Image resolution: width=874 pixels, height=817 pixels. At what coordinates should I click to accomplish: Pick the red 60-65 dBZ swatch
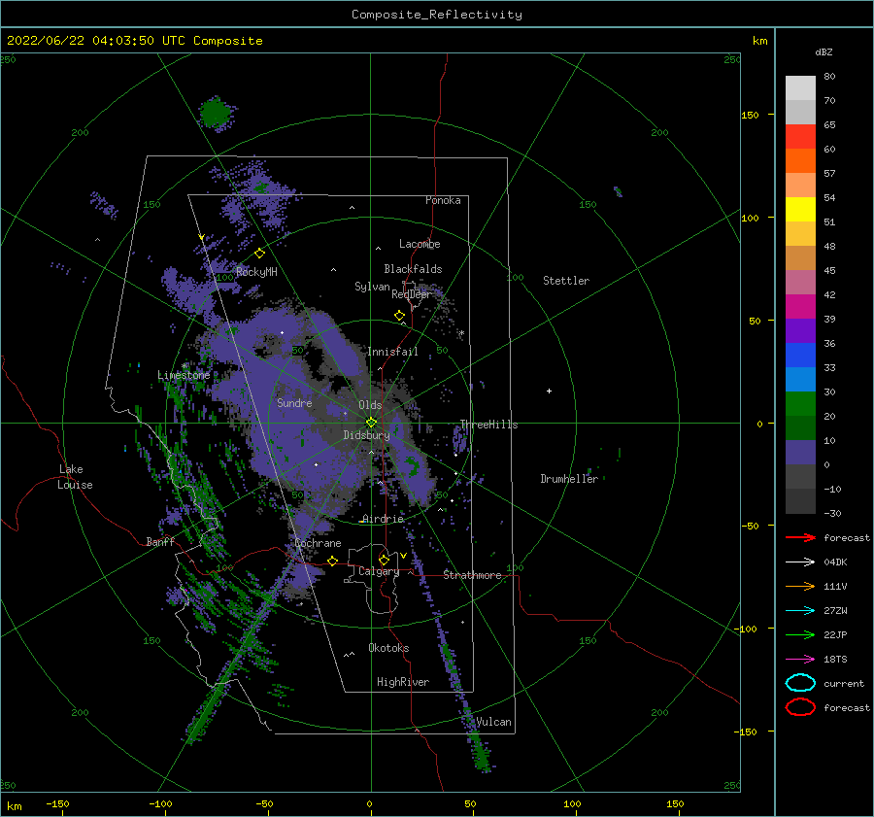[800, 137]
